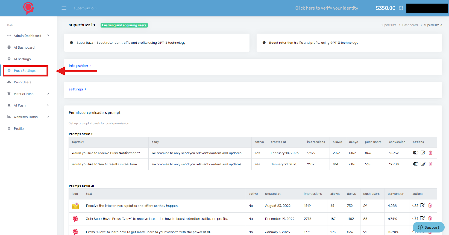Click the black account box at the top right
The width and height of the screenshot is (449, 235).
(x=427, y=8)
